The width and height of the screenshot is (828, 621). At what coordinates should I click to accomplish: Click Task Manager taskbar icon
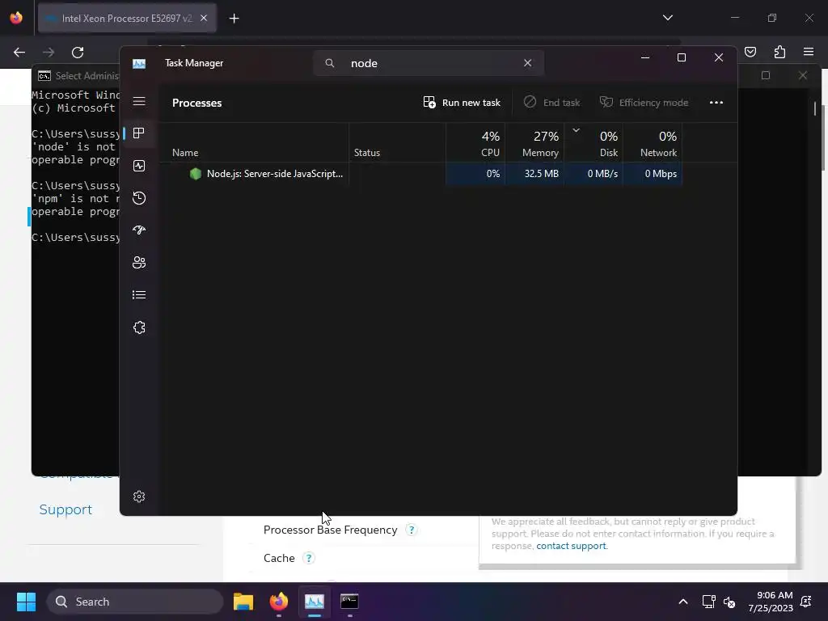(x=315, y=602)
